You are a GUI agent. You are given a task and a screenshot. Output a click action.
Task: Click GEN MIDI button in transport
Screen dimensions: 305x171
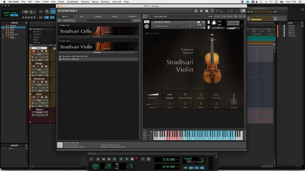pos(149,159)
